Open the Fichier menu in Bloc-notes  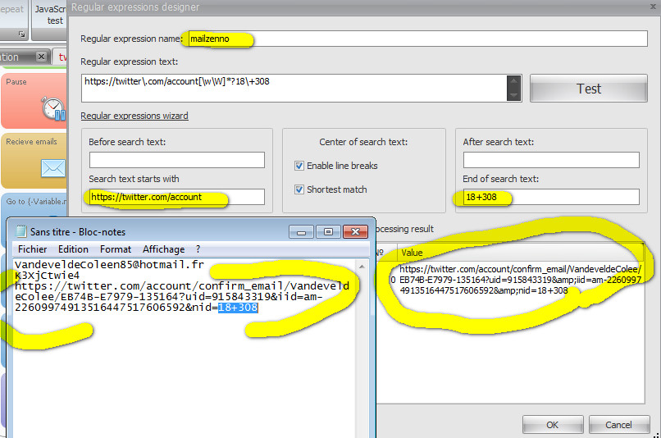coord(33,249)
